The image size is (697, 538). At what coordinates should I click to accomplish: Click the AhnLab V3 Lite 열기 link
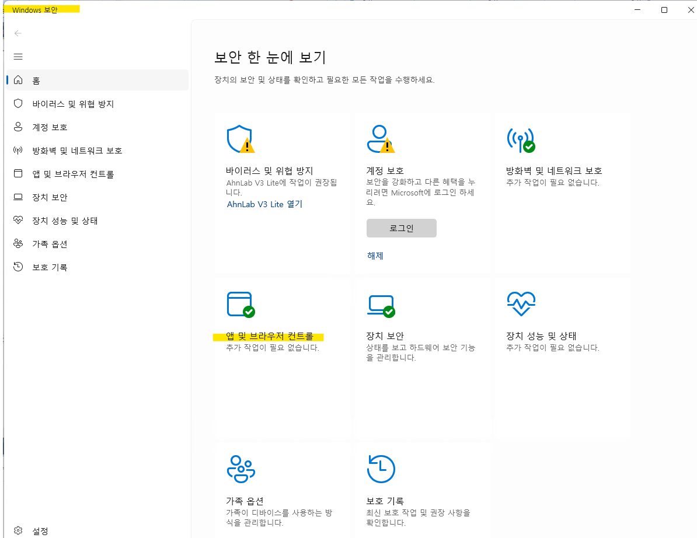tap(264, 204)
